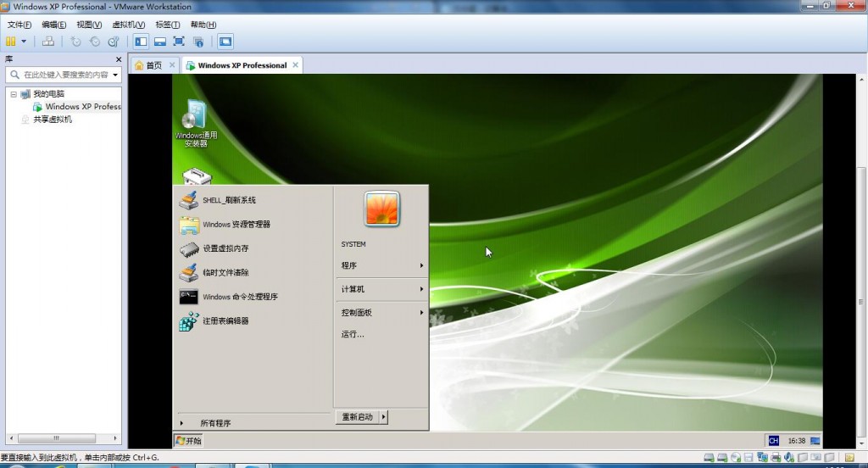Image resolution: width=868 pixels, height=468 pixels.
Task: Click the 开始 start button
Action: 188,441
